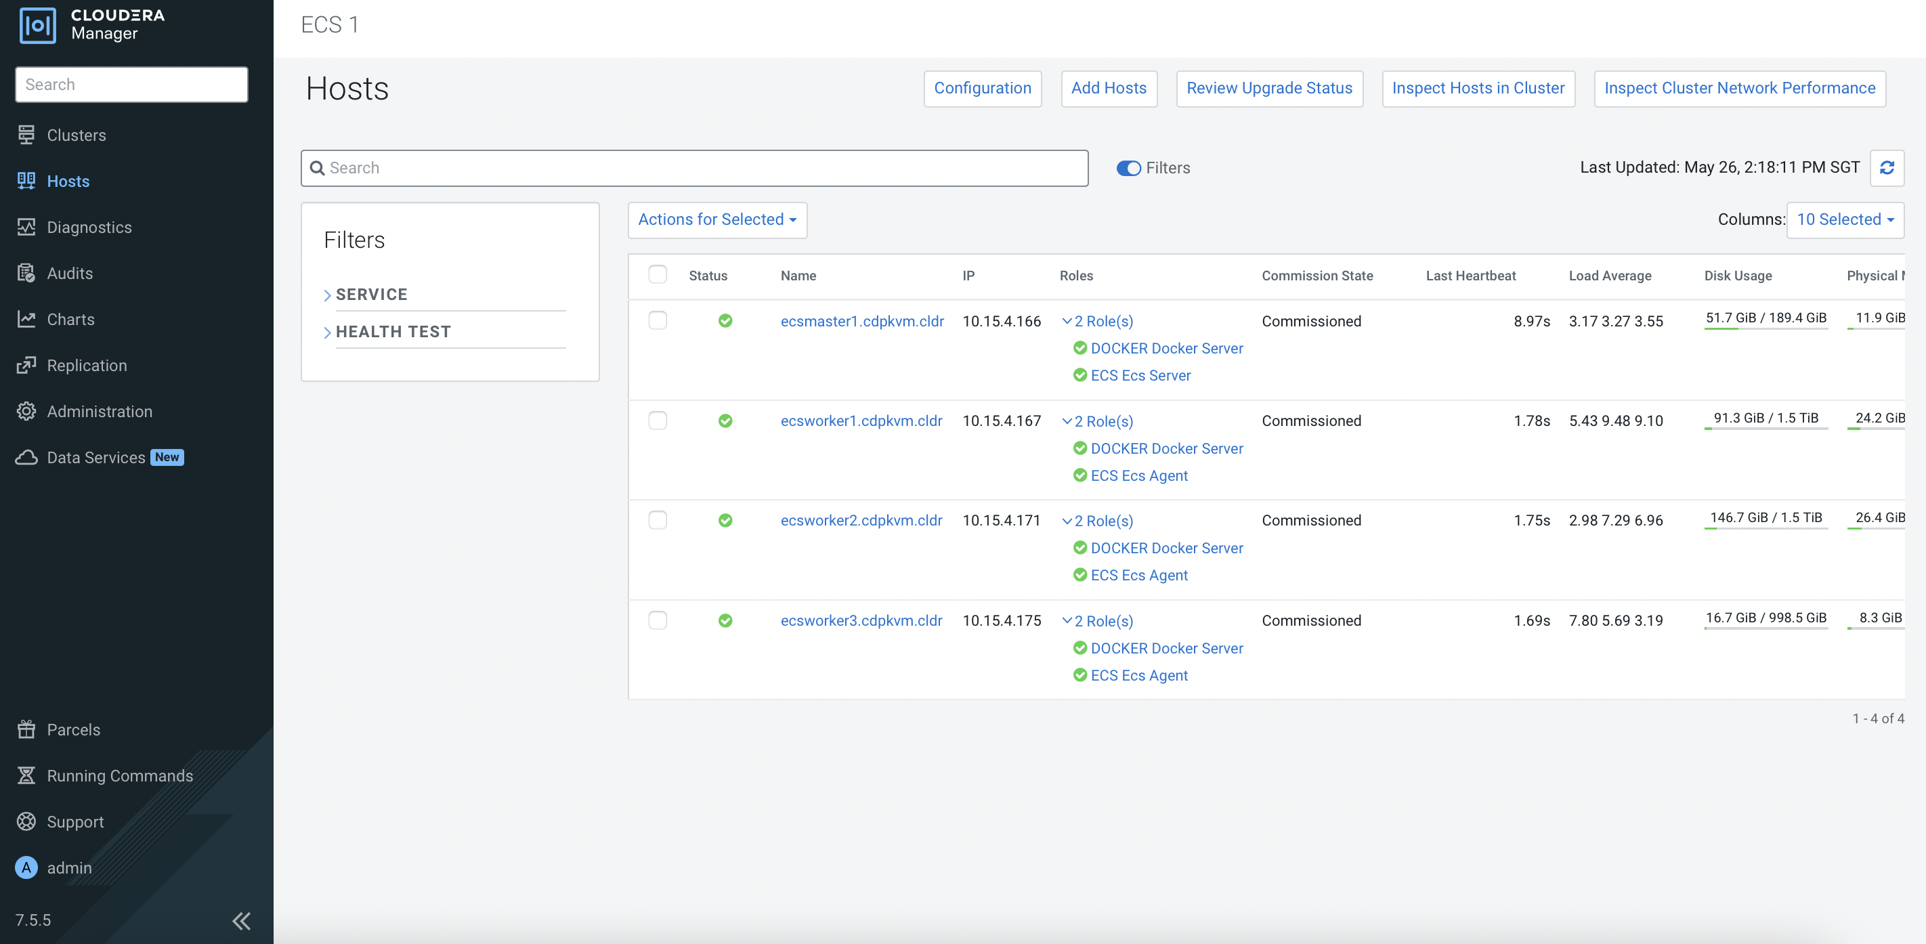Click the admin user avatar icon

[x=26, y=867]
